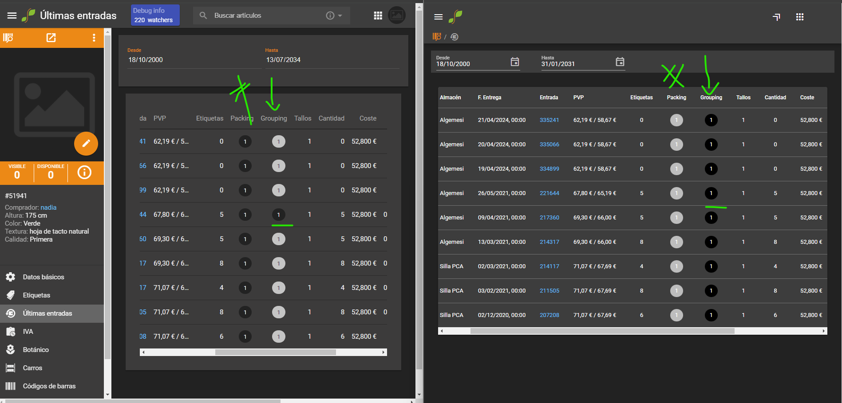Click search info circle icon
The height and width of the screenshot is (403, 842).
point(330,16)
